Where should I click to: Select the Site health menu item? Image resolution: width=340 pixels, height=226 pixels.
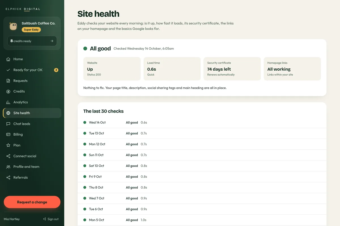(32, 113)
